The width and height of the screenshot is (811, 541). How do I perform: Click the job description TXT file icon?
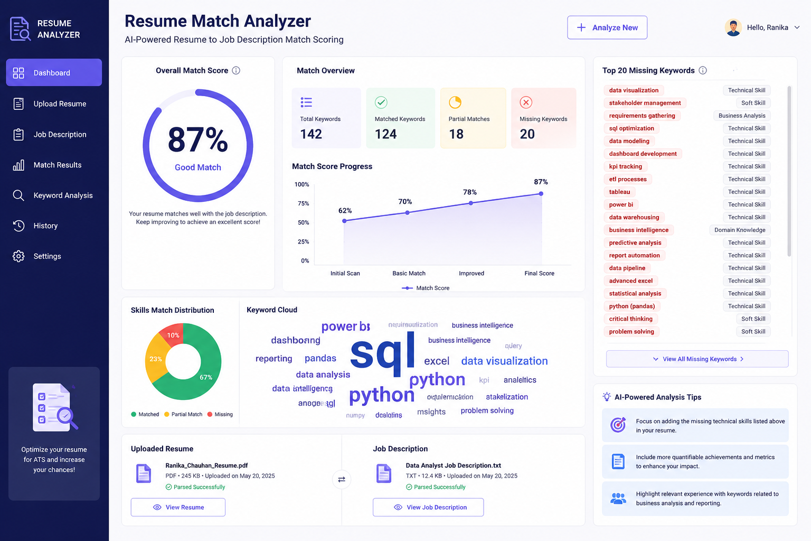[384, 473]
